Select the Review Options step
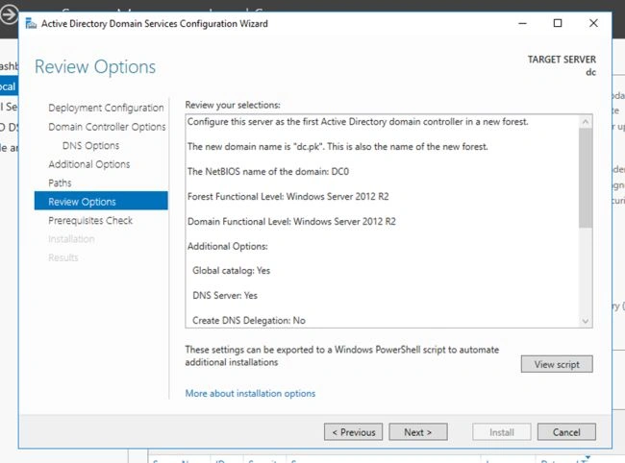 pos(101,201)
